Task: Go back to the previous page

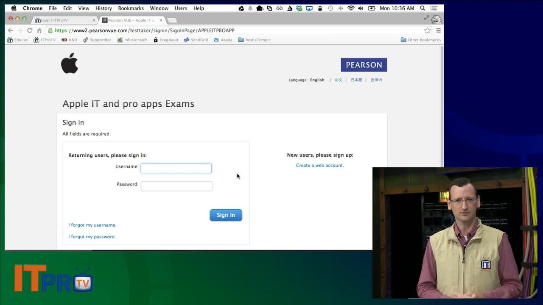Action: (x=10, y=30)
